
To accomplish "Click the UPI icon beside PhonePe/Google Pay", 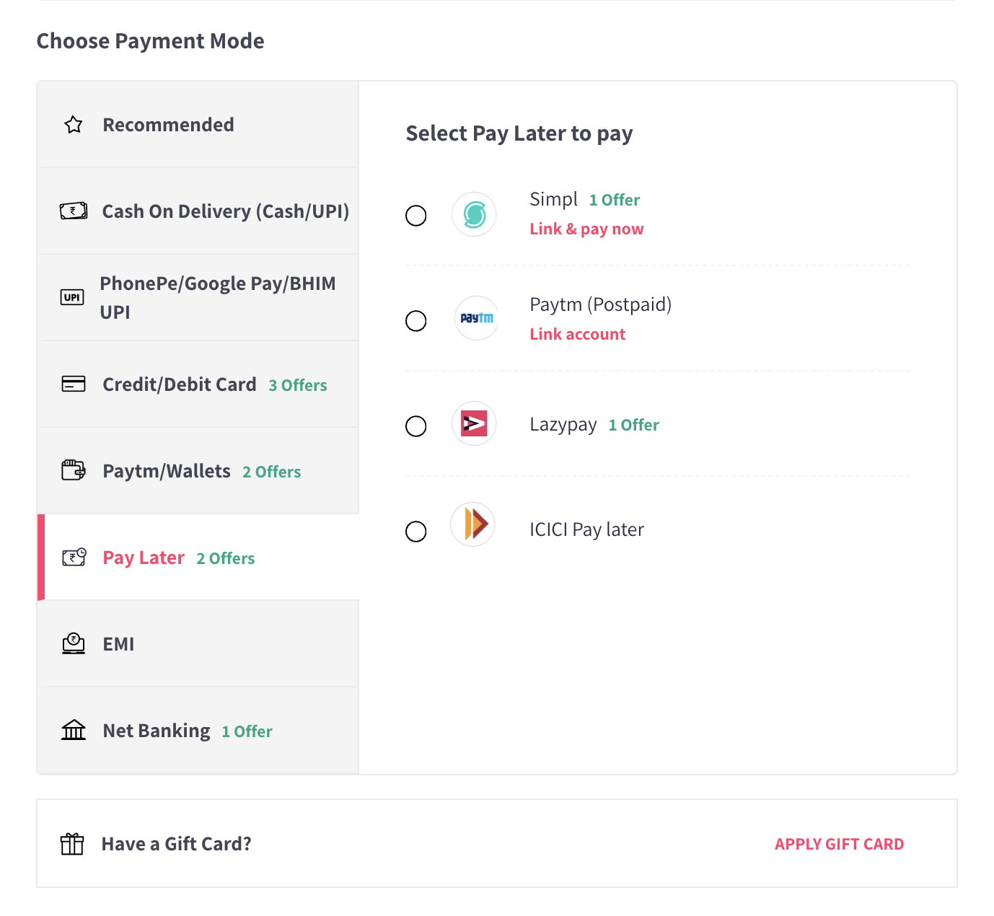I will pos(72,296).
